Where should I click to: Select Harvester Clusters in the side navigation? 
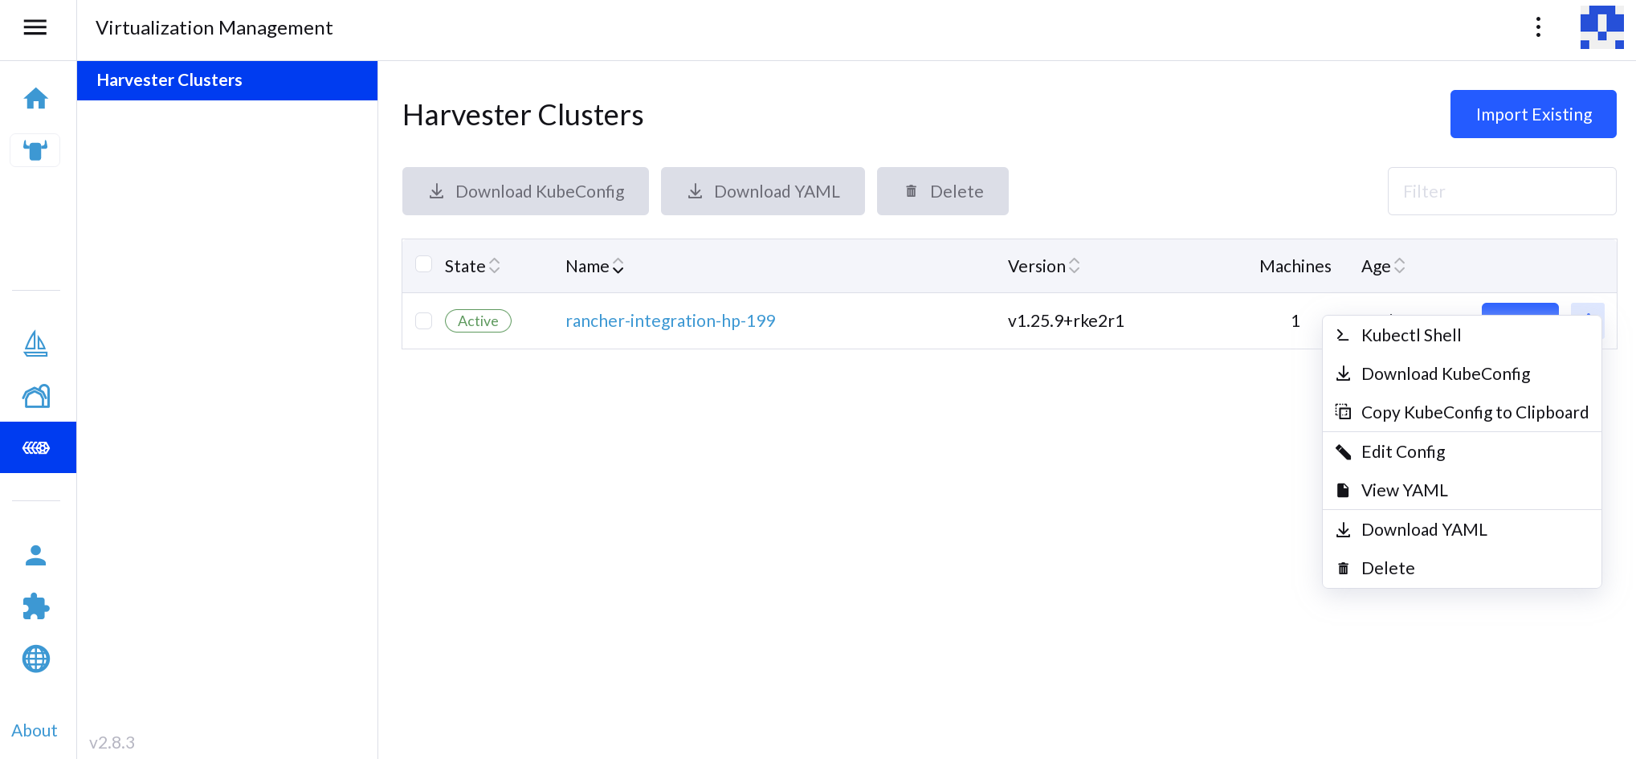pyautogui.click(x=227, y=80)
